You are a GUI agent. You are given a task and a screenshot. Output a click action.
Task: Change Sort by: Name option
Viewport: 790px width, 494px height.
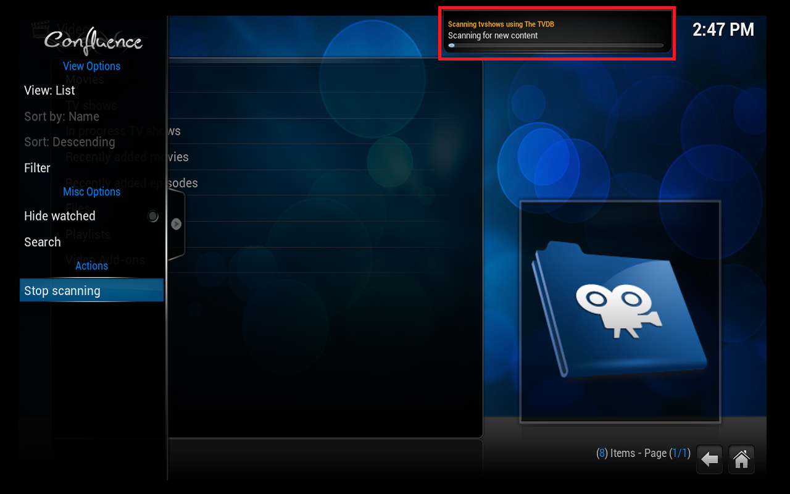point(91,116)
